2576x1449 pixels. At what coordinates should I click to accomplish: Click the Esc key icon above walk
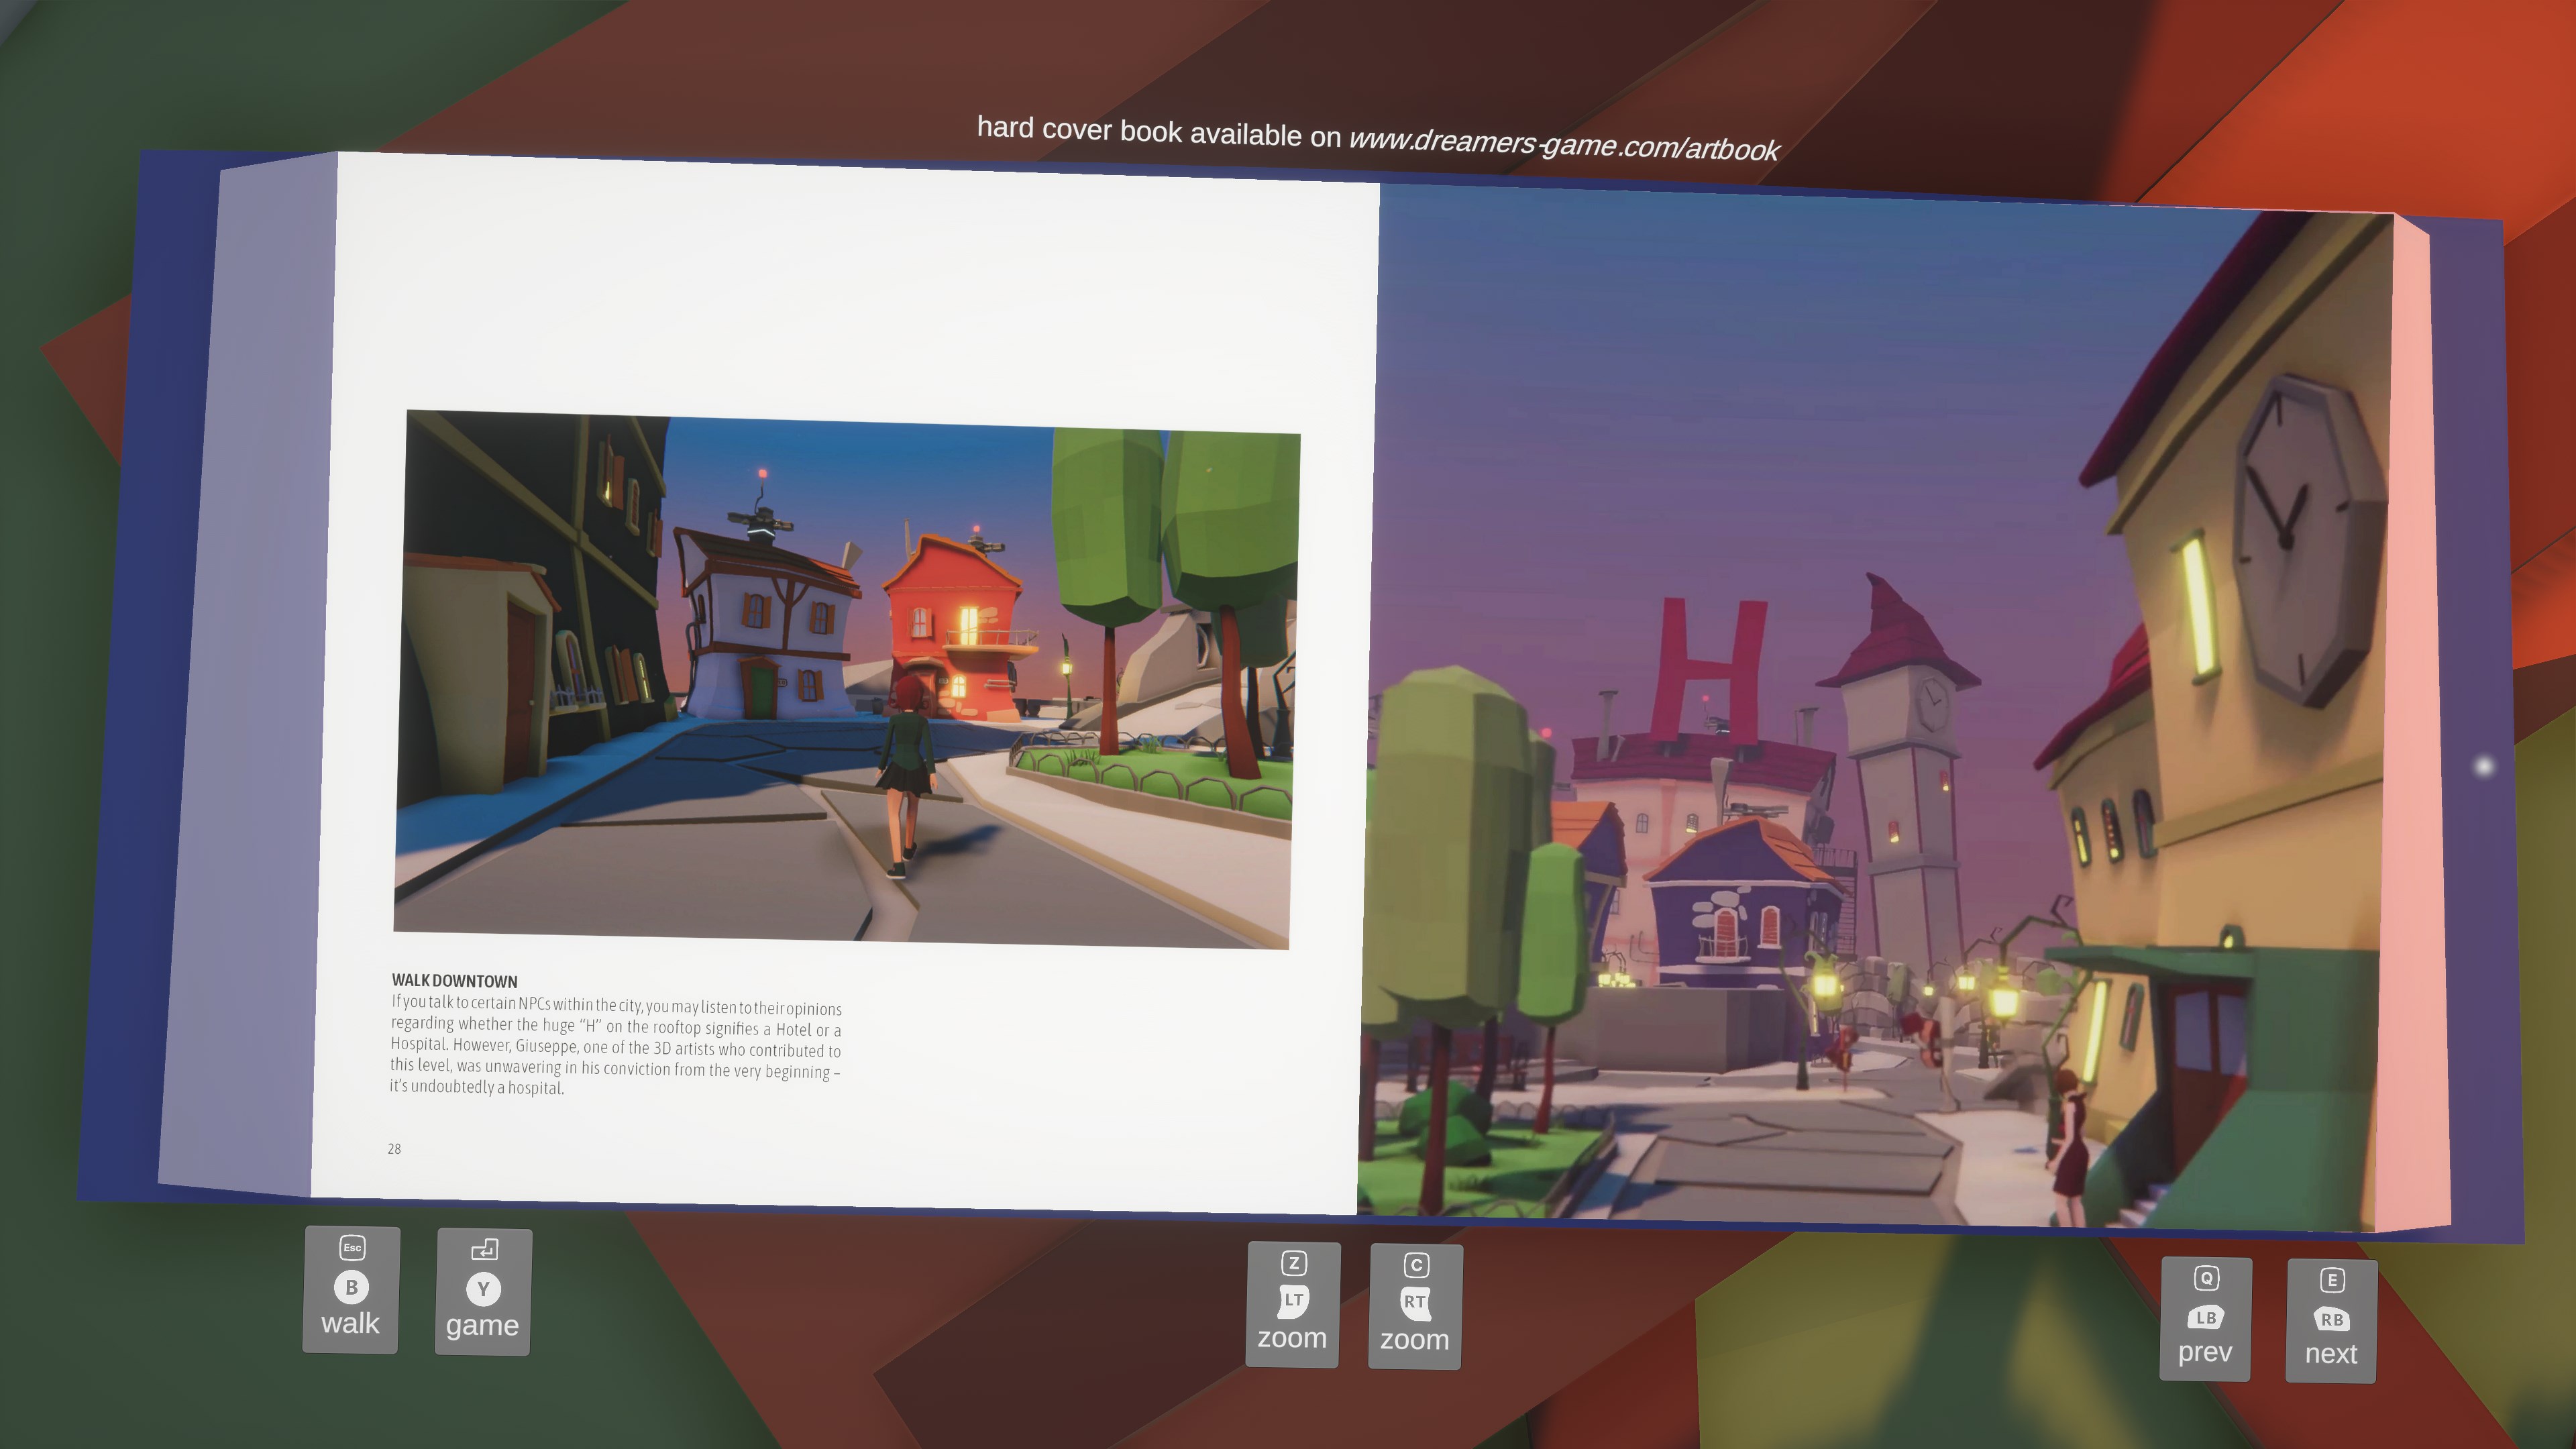[x=352, y=1247]
